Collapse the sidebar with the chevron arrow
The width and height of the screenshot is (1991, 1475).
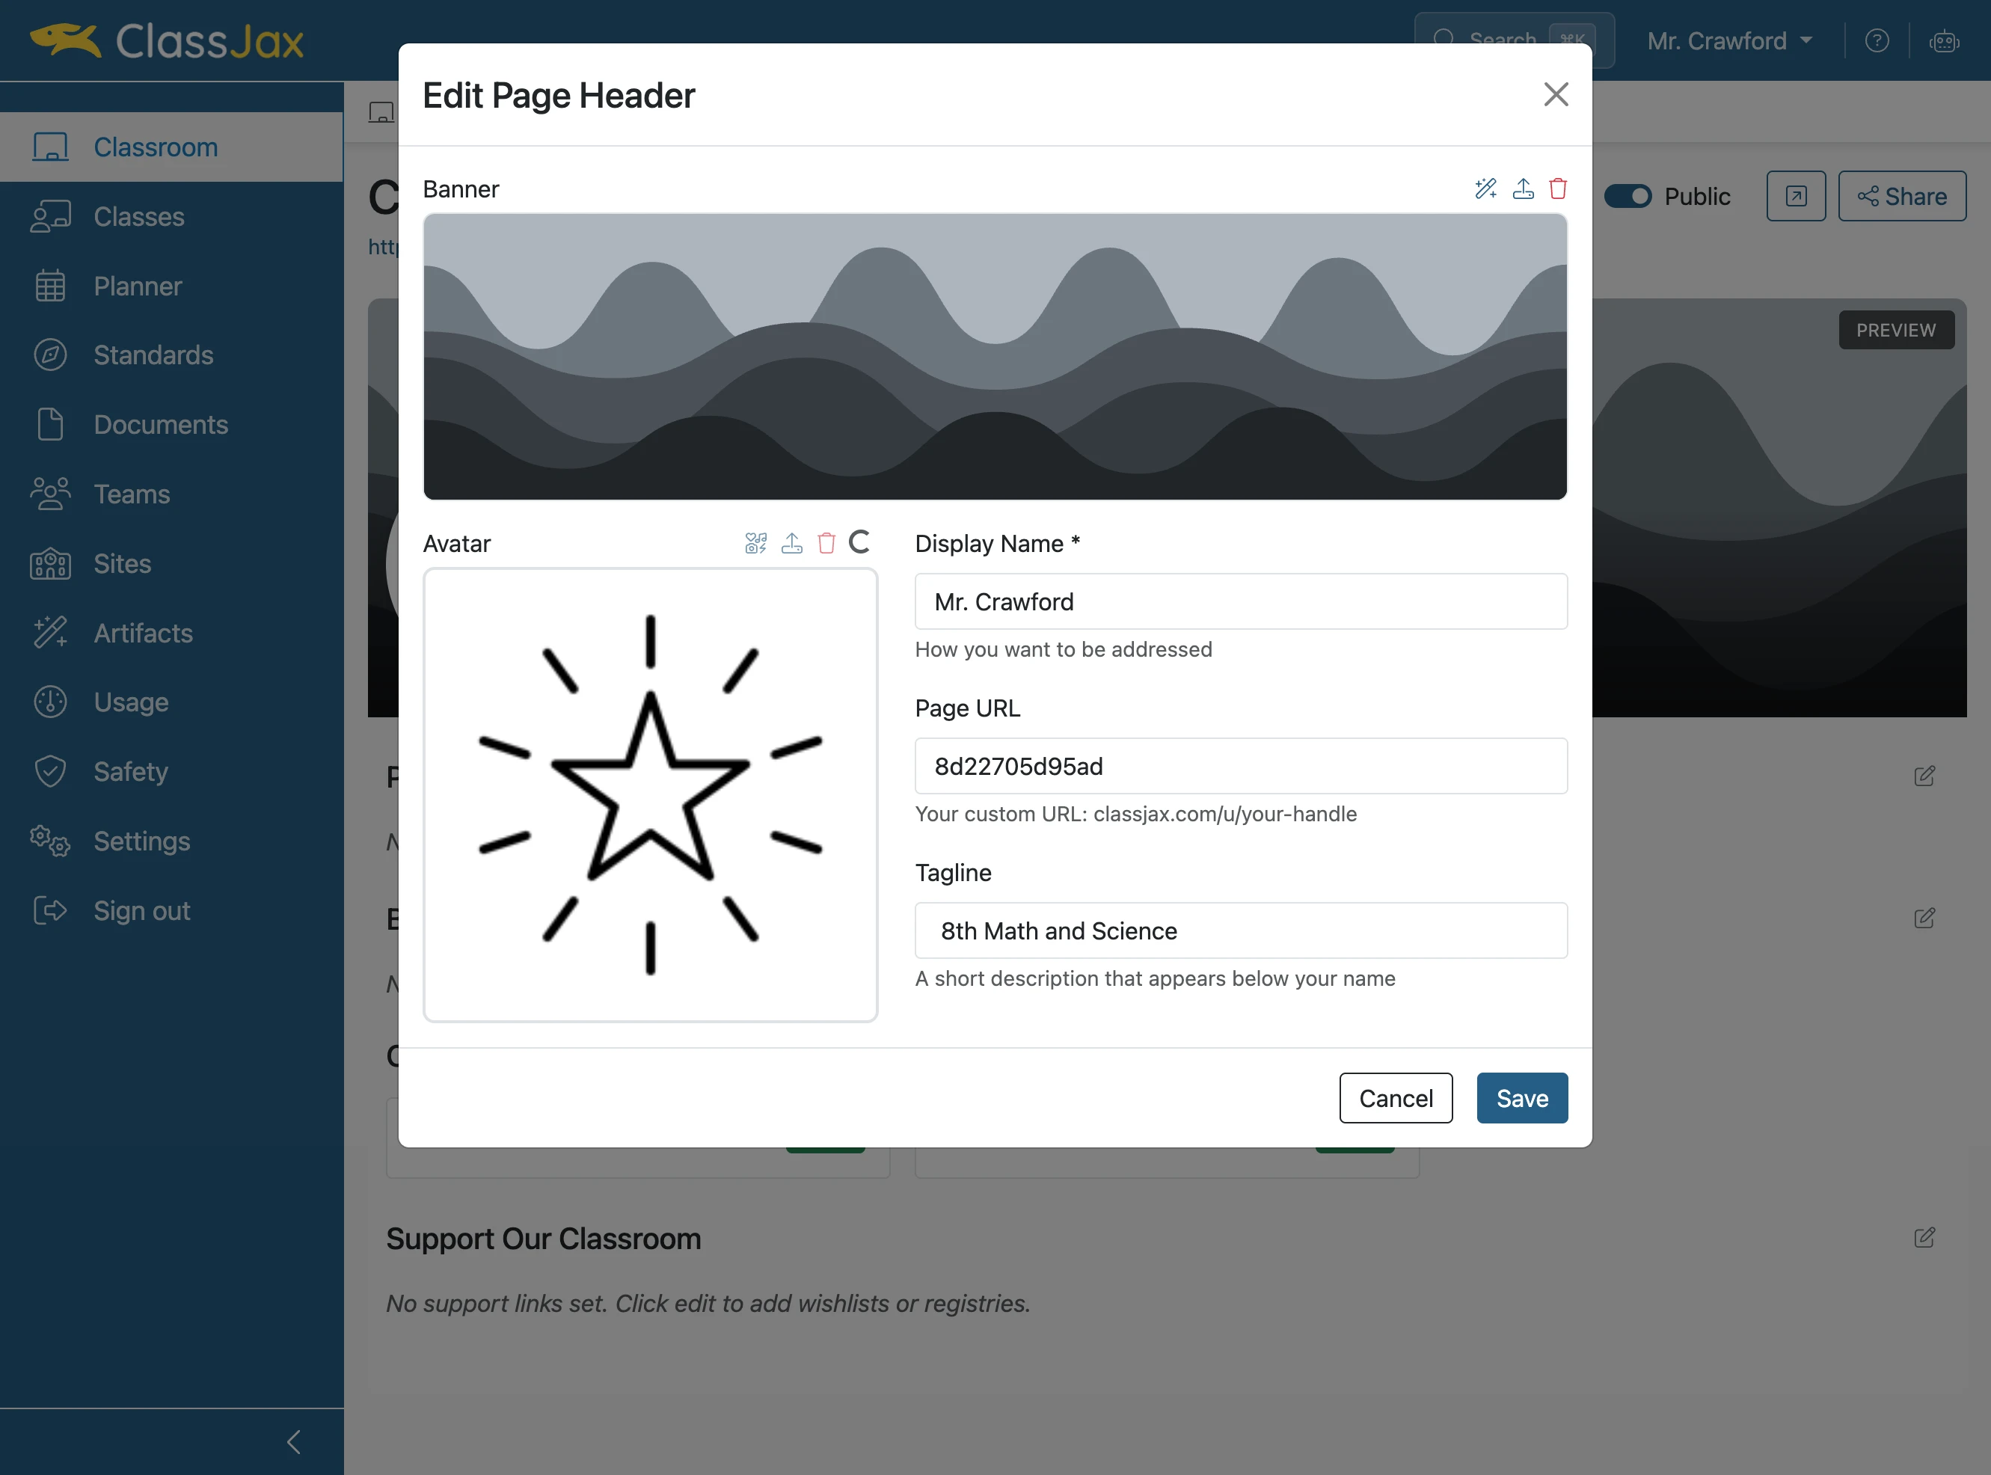tap(294, 1441)
